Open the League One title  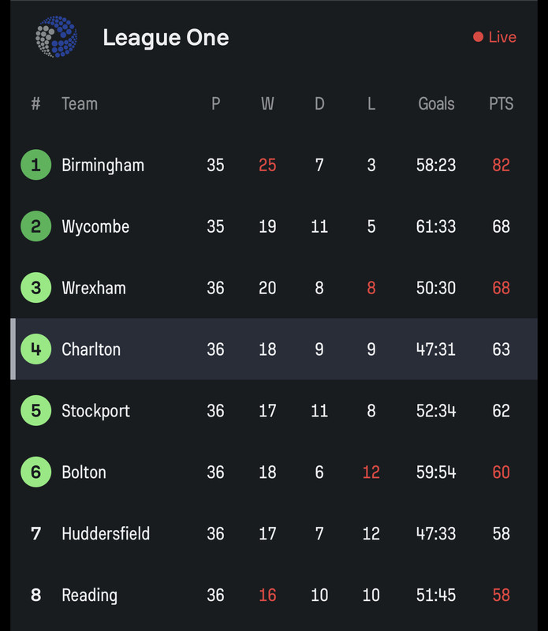coord(166,38)
